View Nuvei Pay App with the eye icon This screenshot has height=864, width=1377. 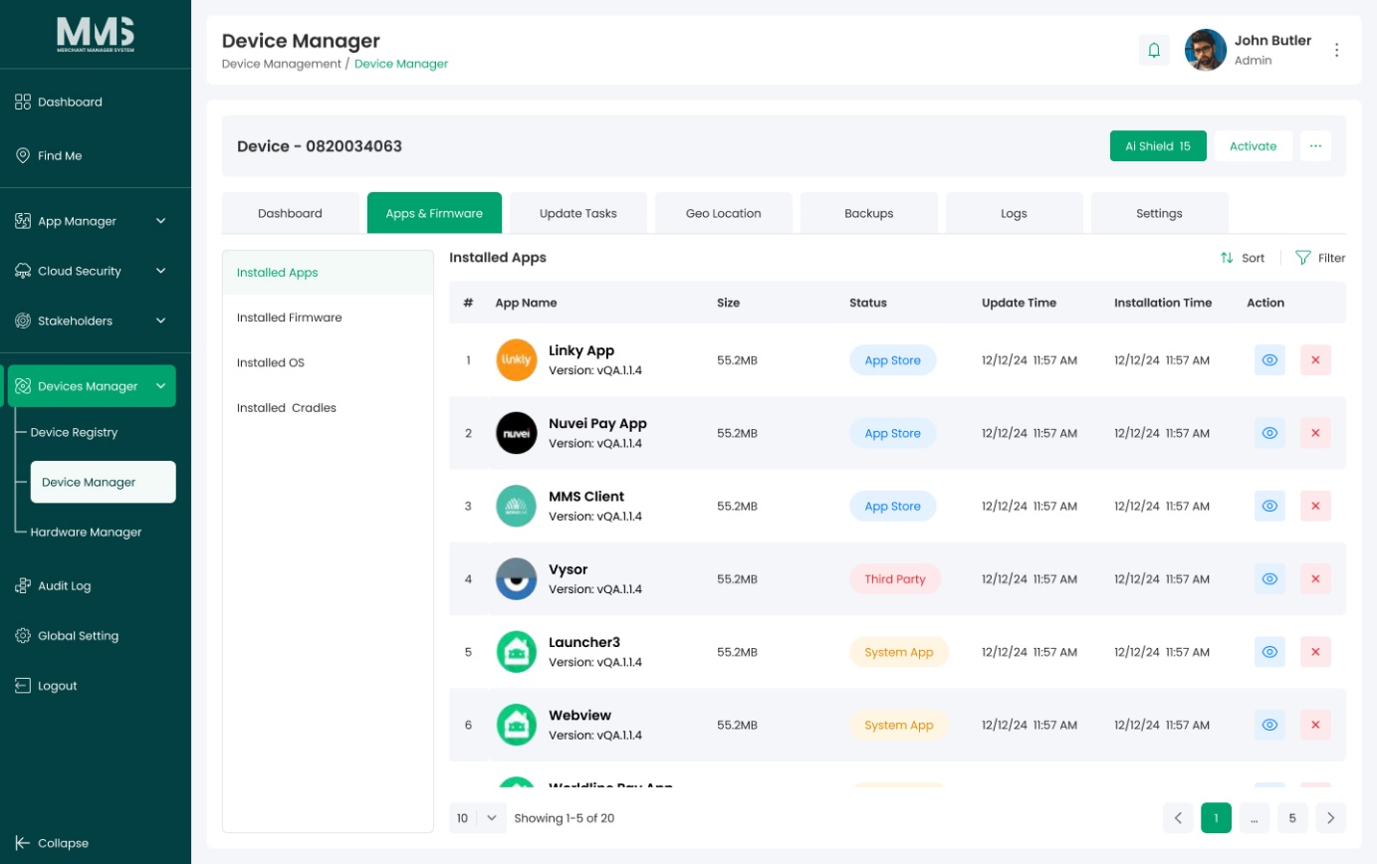(x=1269, y=433)
